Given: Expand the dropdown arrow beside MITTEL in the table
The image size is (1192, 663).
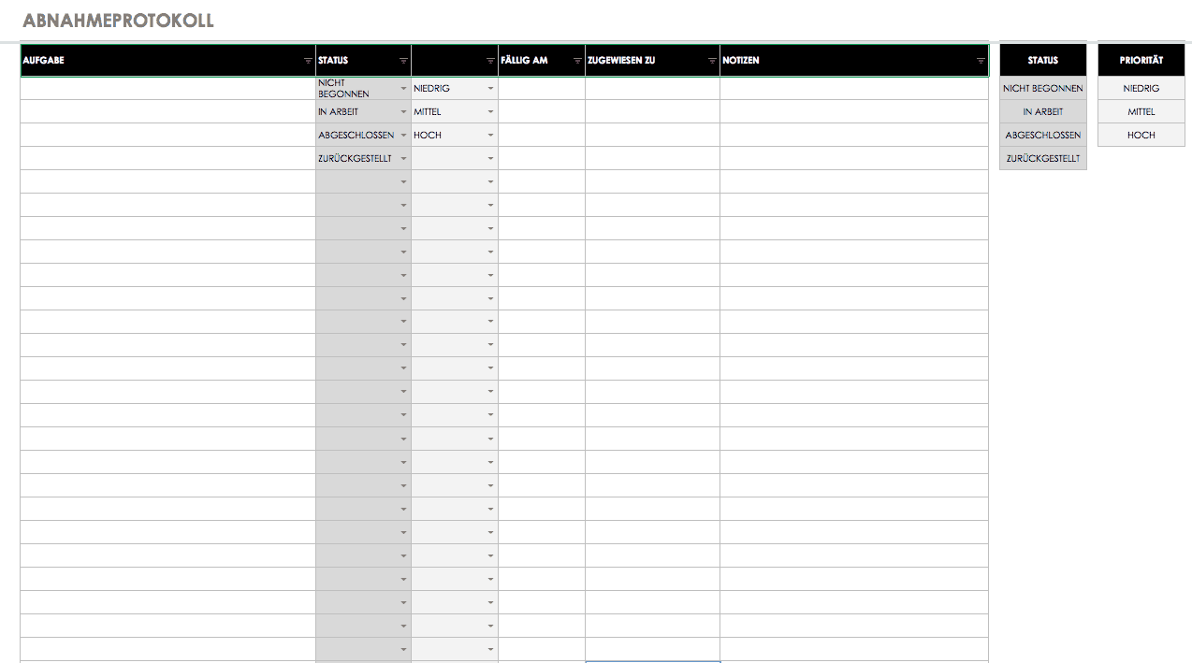Looking at the screenshot, I should (x=490, y=112).
